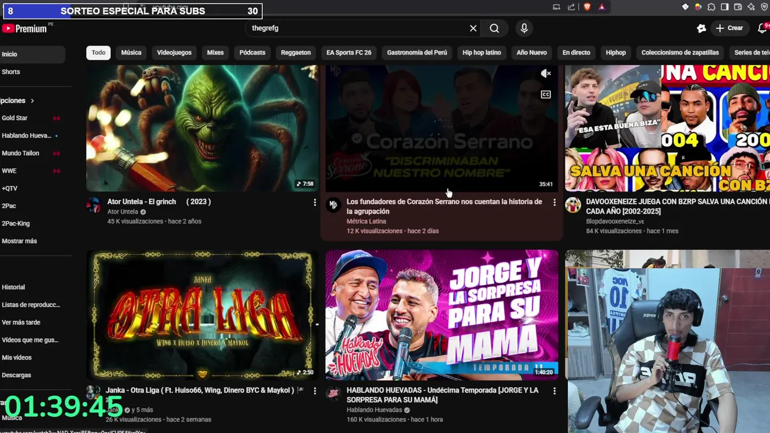Start voice search with microphone icon
The height and width of the screenshot is (433, 770).
(524, 28)
